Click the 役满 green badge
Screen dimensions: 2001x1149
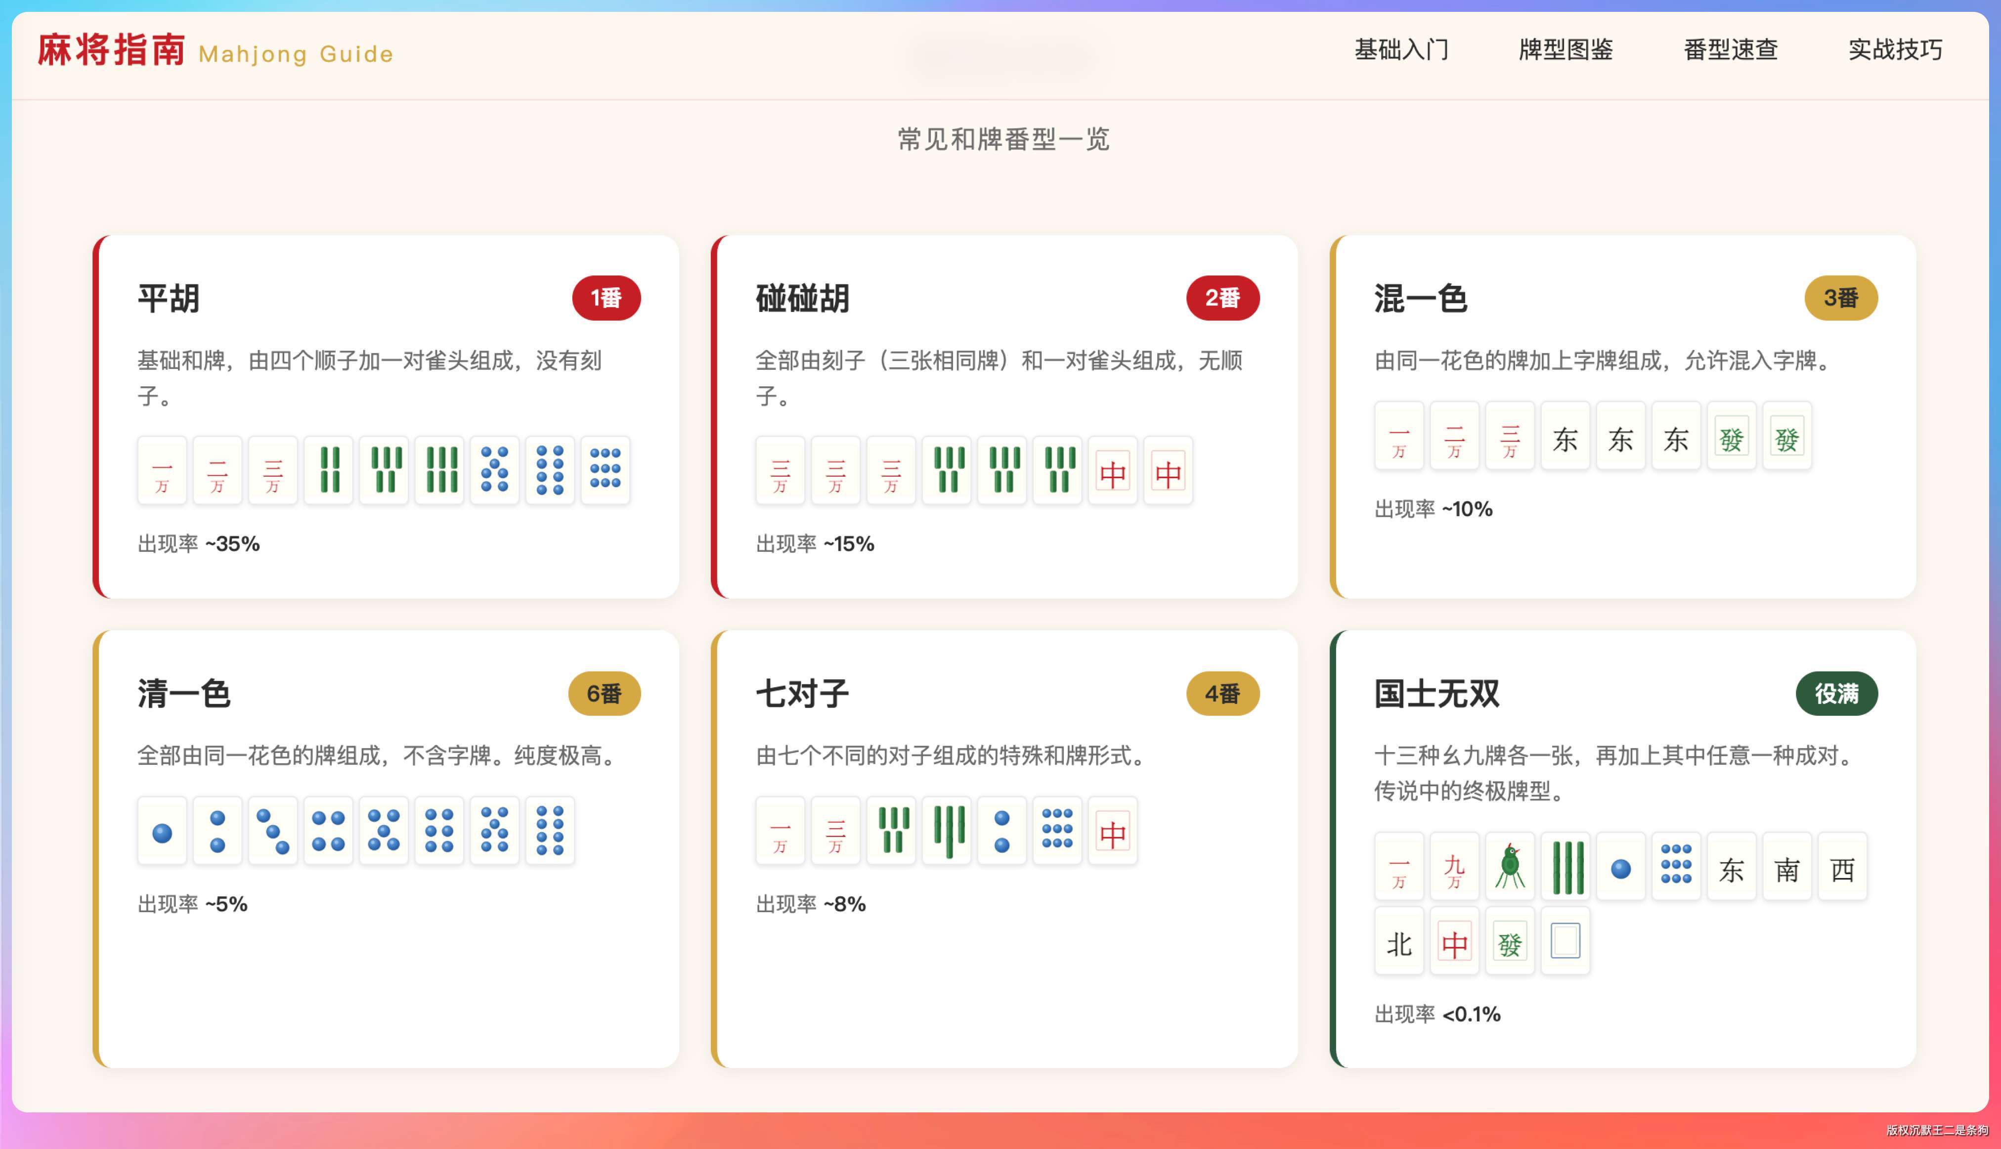1836,693
